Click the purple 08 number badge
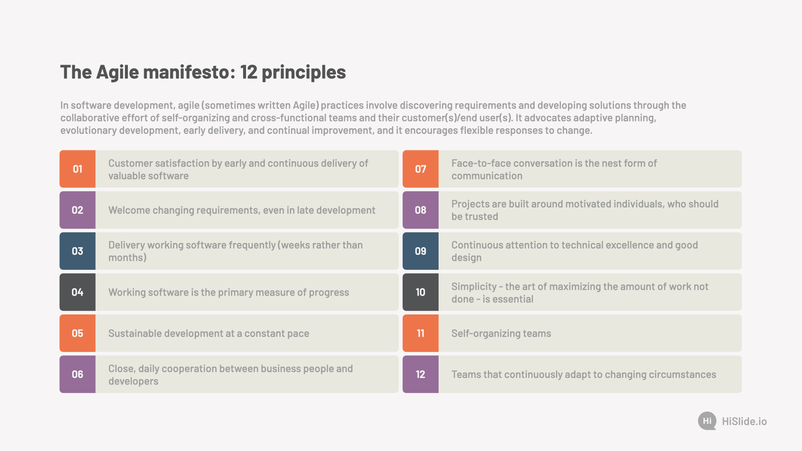This screenshot has height=451, width=802. tap(421, 210)
